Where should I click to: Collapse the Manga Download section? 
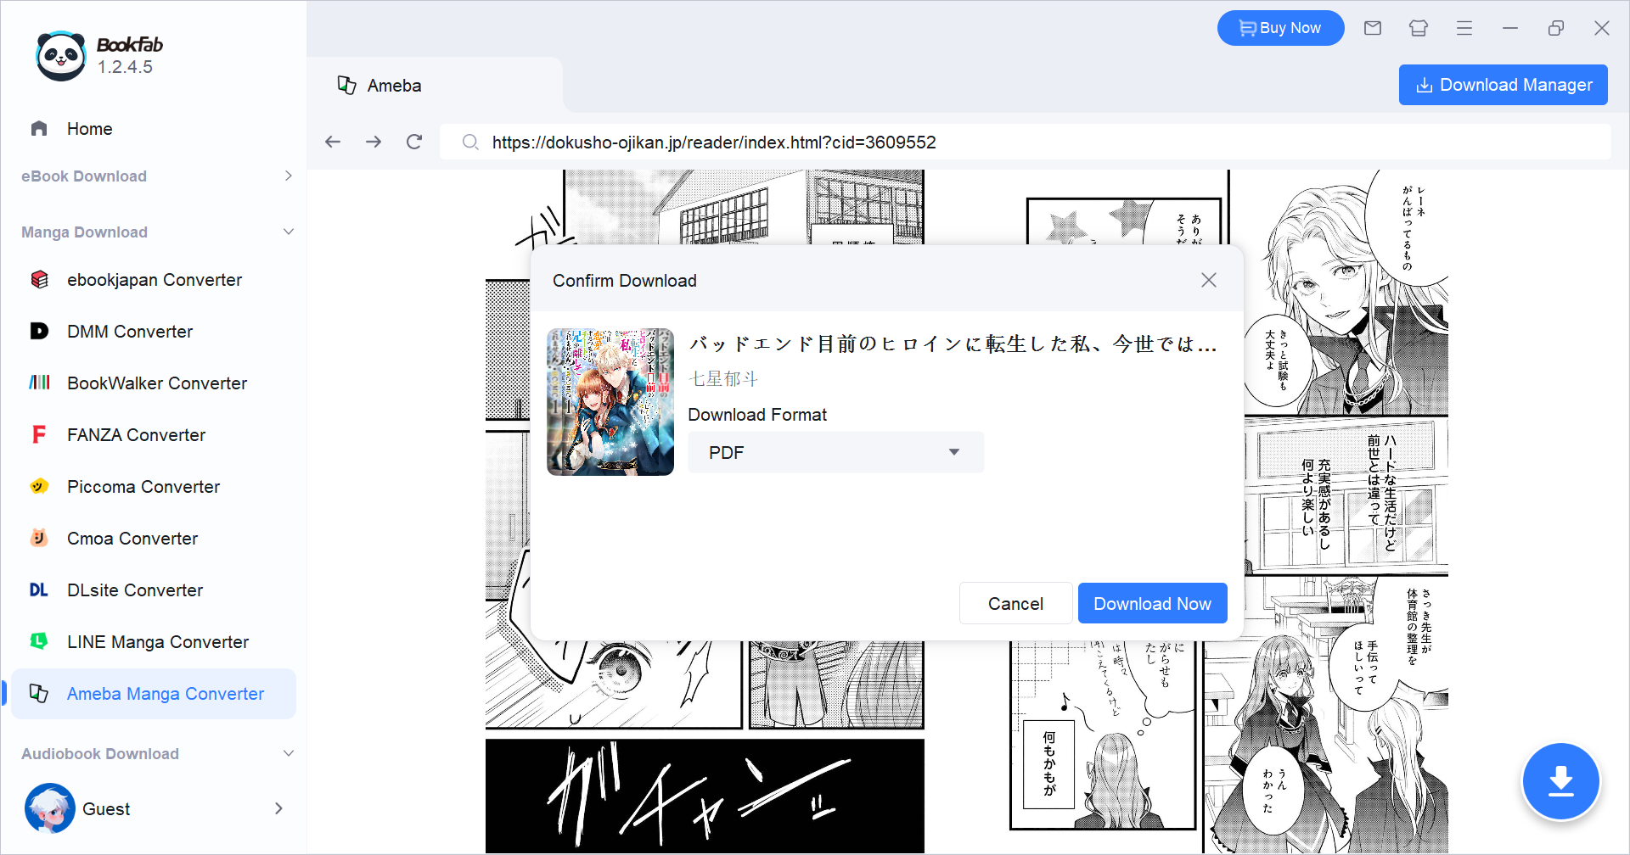click(289, 232)
